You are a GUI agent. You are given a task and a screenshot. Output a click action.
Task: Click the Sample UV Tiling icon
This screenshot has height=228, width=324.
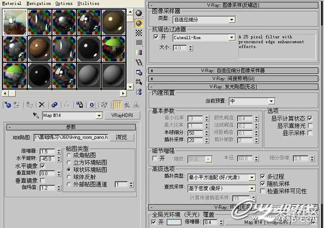(139, 43)
